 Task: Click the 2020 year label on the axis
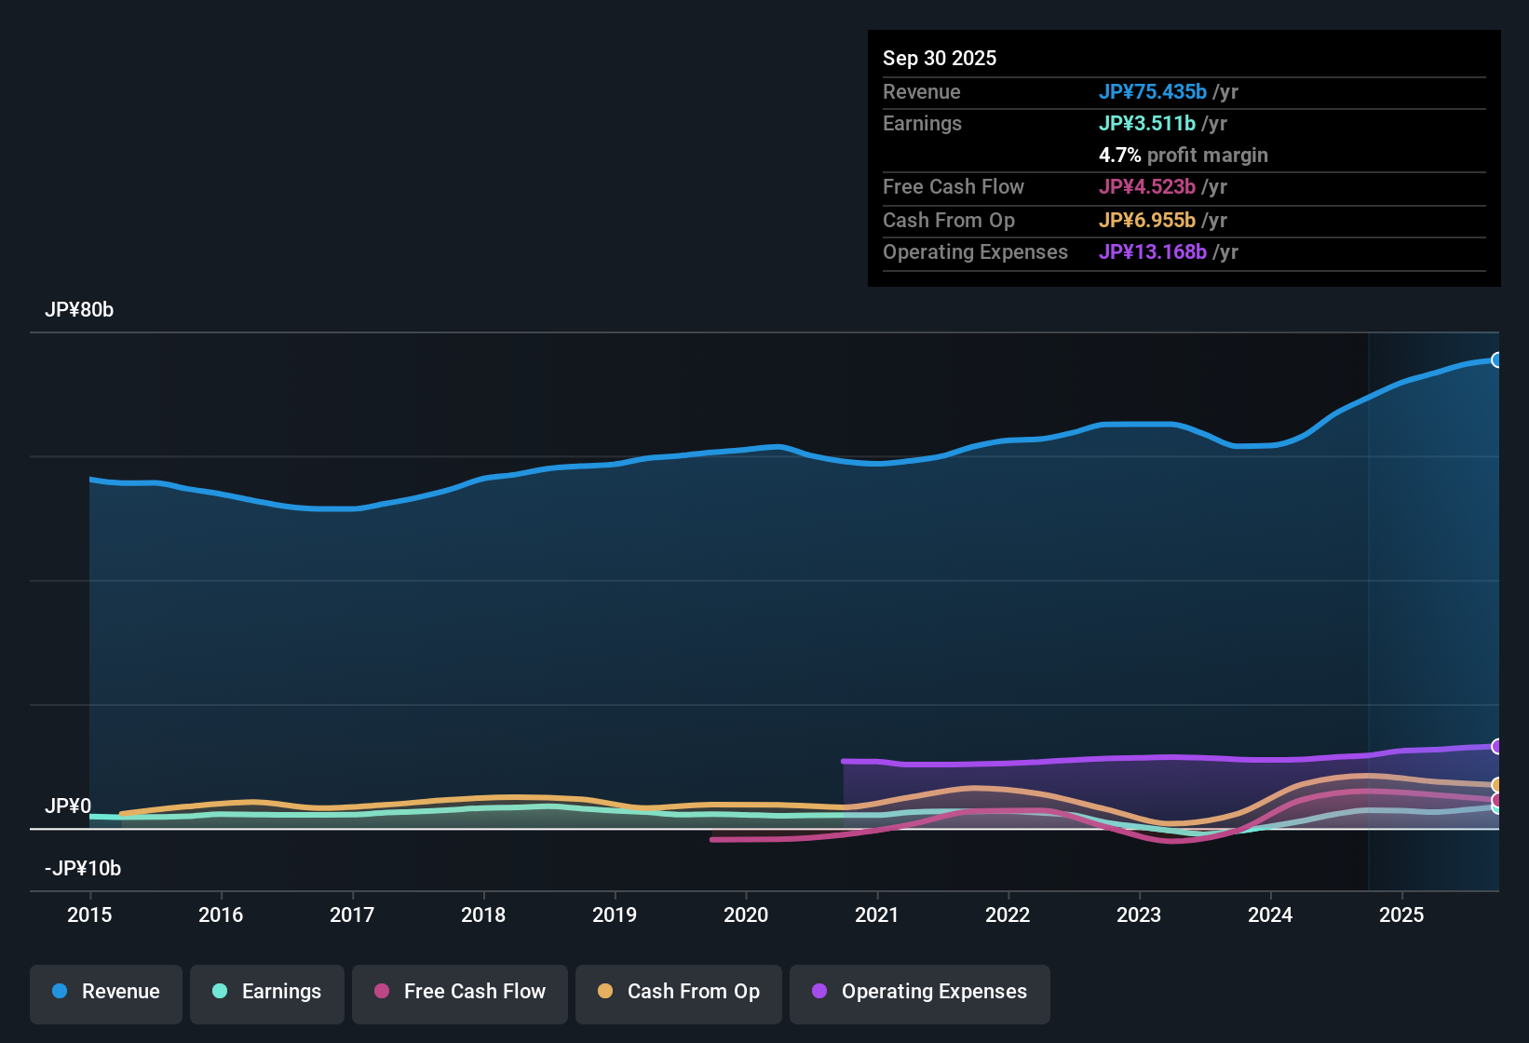pos(746,915)
